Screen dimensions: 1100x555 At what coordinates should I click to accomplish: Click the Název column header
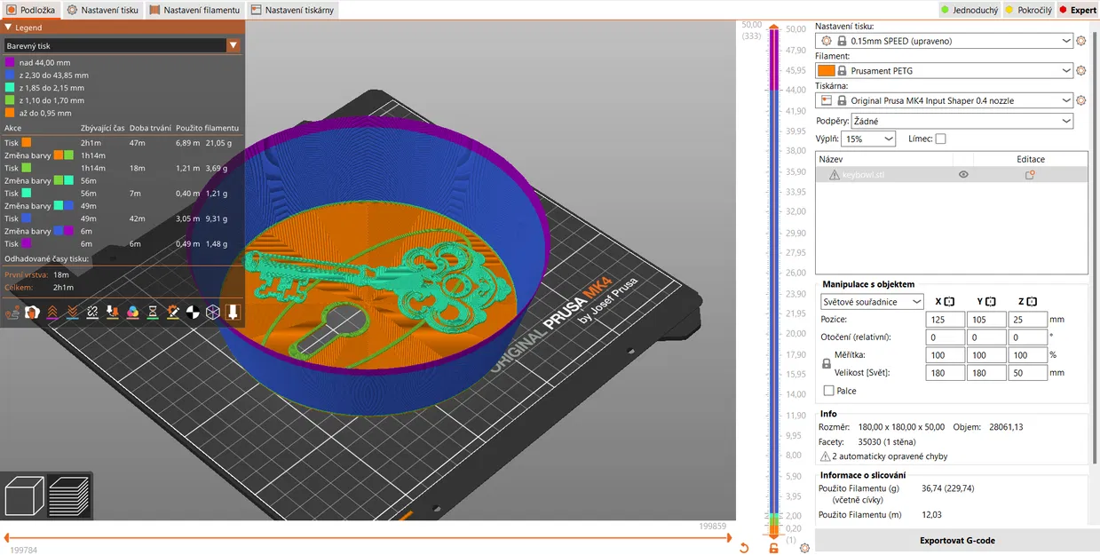point(883,159)
